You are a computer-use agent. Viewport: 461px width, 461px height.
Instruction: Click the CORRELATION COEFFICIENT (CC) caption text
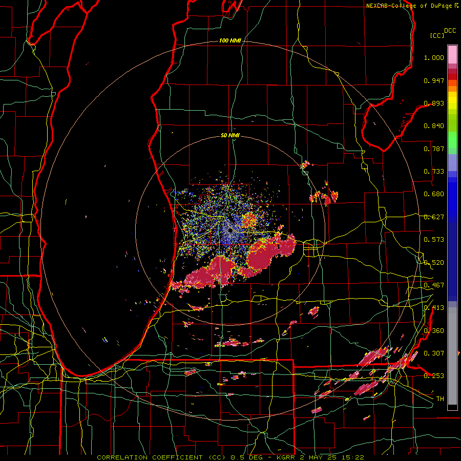[160, 457]
